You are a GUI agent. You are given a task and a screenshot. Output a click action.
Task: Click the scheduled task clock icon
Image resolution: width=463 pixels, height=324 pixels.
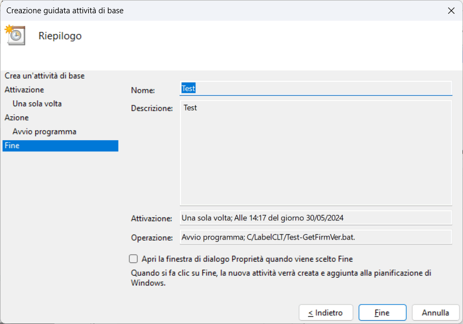[x=15, y=35]
